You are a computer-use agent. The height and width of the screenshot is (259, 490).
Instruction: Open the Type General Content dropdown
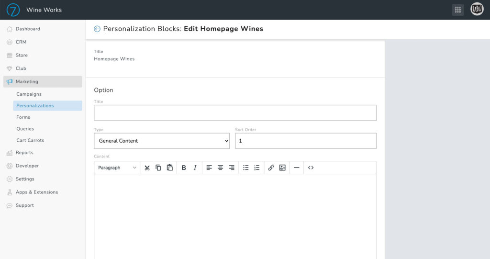coord(162,141)
